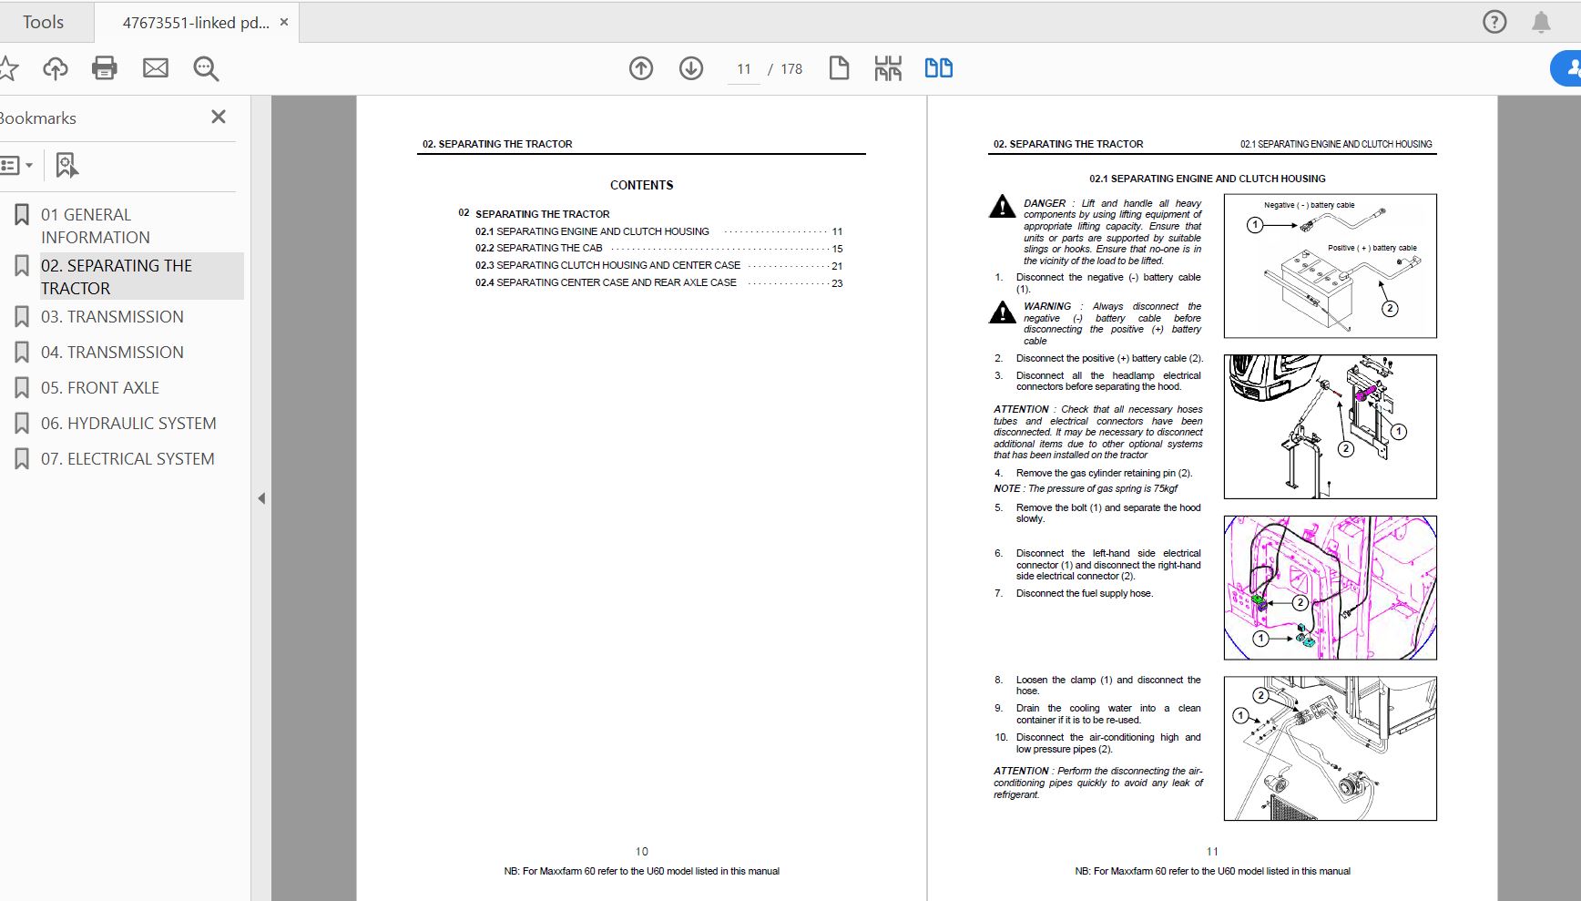
Task: Jump to the 05. FRONT AXLE bookmark
Action: (100, 388)
